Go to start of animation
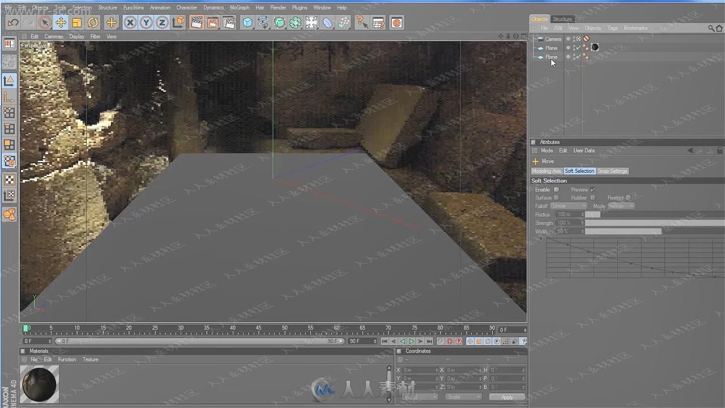Screen dimensions: 725x408 385,341
